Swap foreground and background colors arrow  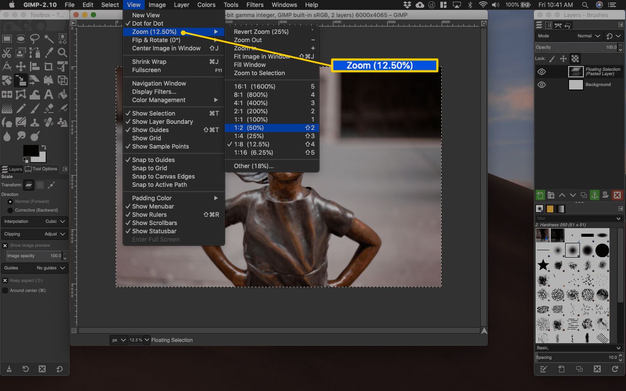coord(43,147)
